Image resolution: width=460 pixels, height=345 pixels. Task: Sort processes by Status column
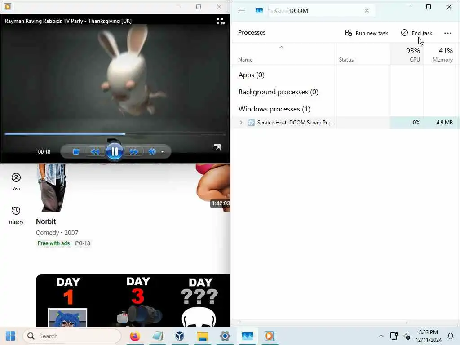(x=346, y=60)
